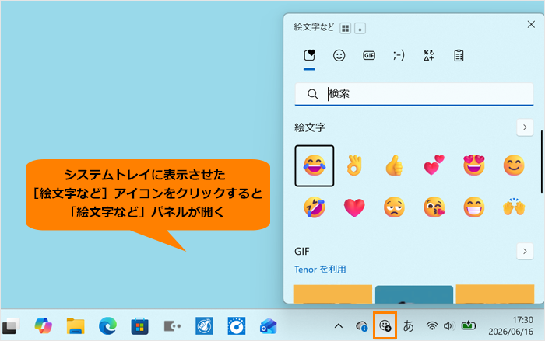Insert the grinning teeth face emoji
Image resolution: width=545 pixels, height=341 pixels.
pyautogui.click(x=474, y=207)
